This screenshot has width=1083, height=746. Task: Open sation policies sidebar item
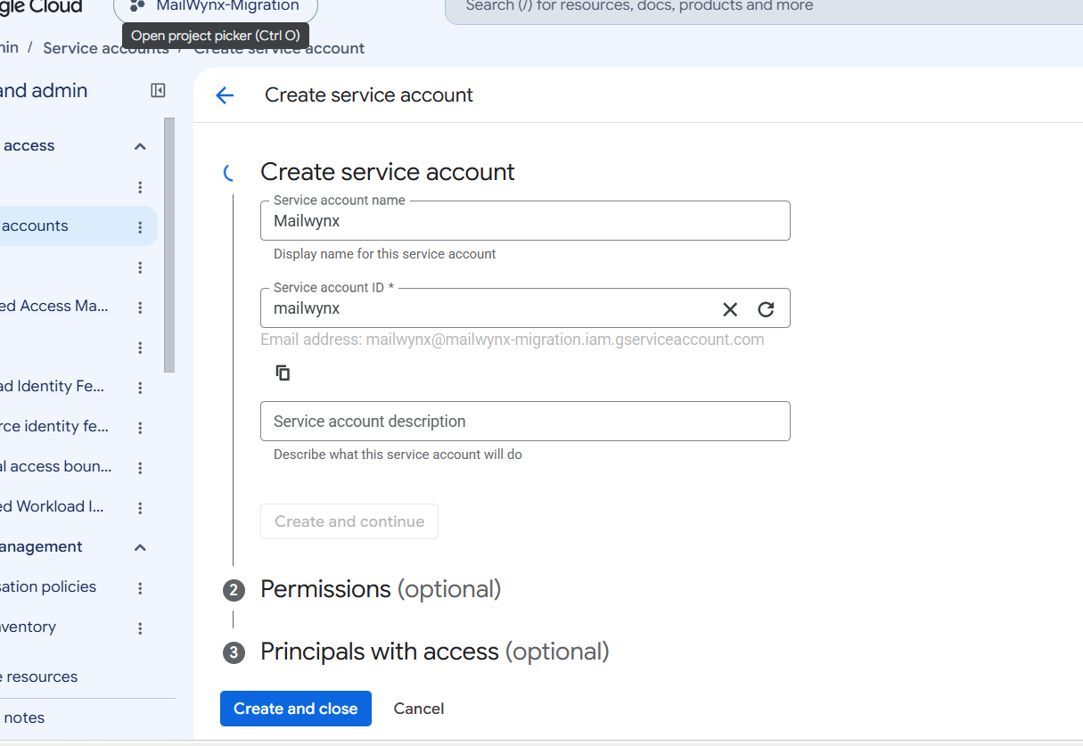(48, 586)
